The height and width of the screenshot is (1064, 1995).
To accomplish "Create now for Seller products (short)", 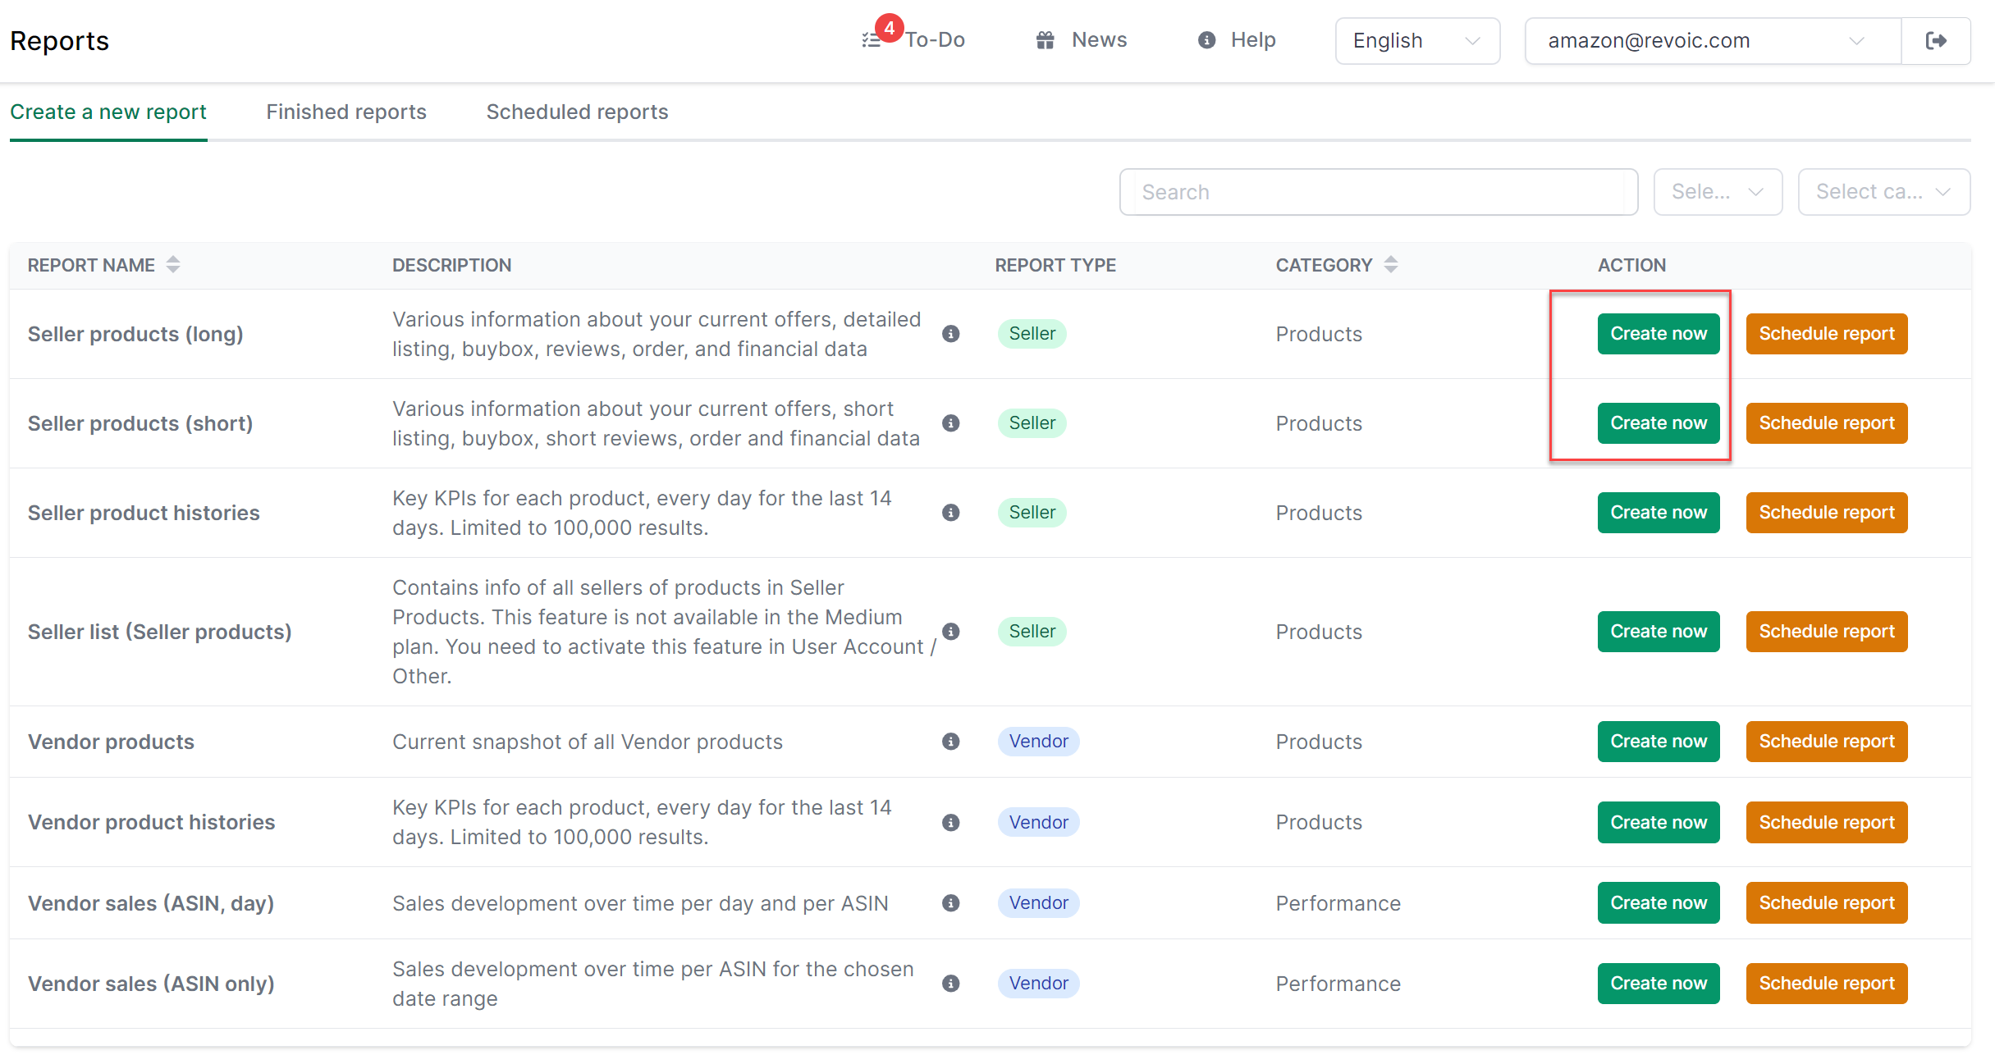I will [x=1659, y=423].
